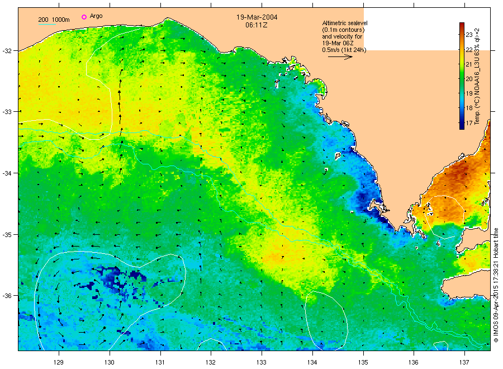This screenshot has height=369, width=503.
Task: Click longitude label 130
Action: (110, 362)
